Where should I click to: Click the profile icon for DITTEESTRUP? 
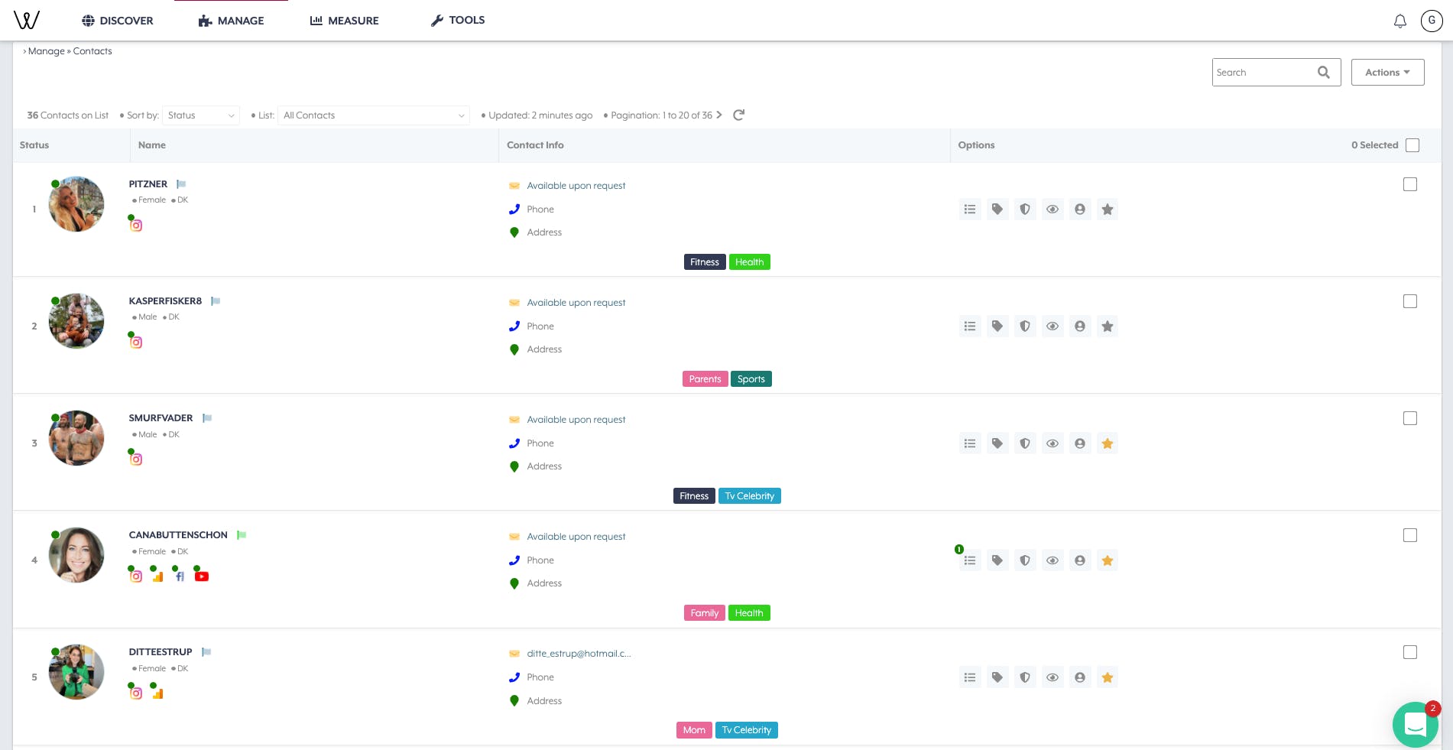pyautogui.click(x=1080, y=677)
